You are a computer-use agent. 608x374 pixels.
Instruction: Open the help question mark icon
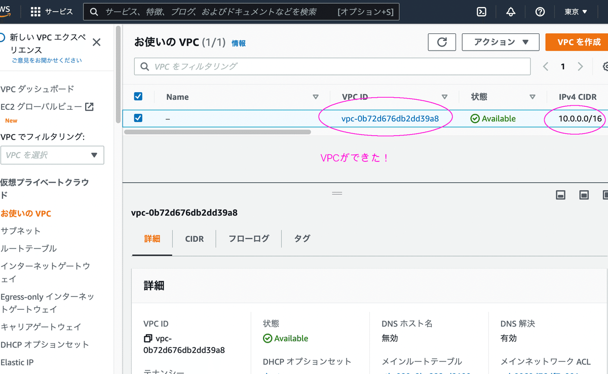pos(540,12)
